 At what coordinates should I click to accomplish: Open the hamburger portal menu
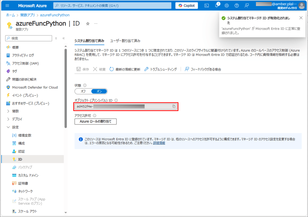pyautogui.click(x=7, y=5)
